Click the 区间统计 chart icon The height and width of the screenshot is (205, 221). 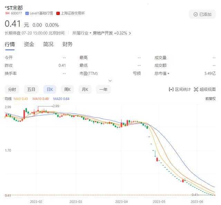pos(171,90)
